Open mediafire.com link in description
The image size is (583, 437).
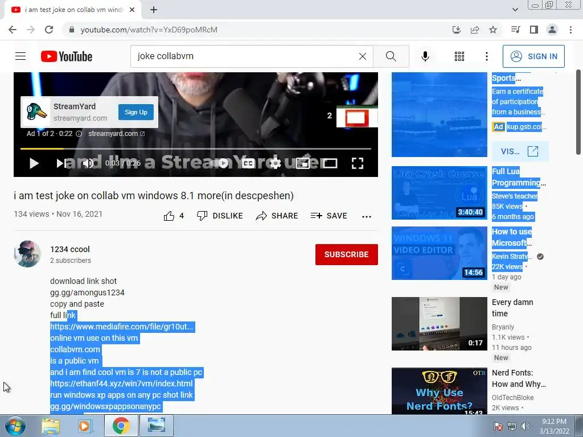pos(122,327)
